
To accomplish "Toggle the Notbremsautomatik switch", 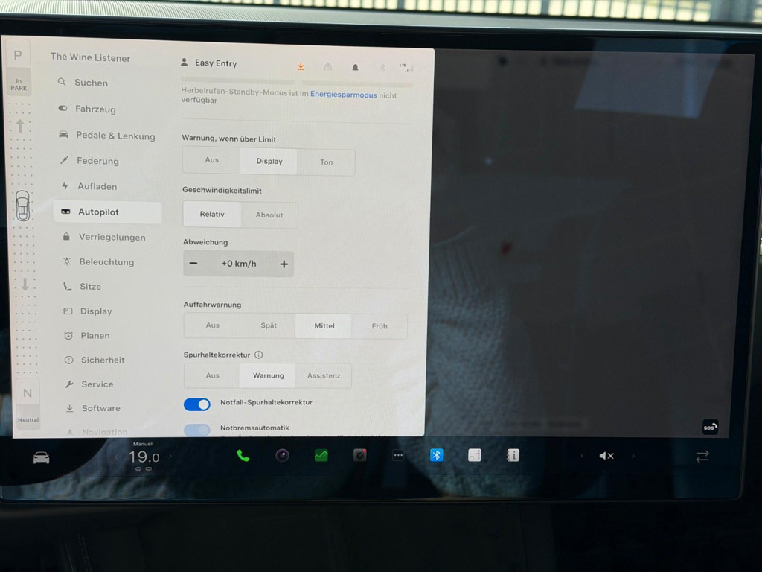I will pyautogui.click(x=197, y=430).
